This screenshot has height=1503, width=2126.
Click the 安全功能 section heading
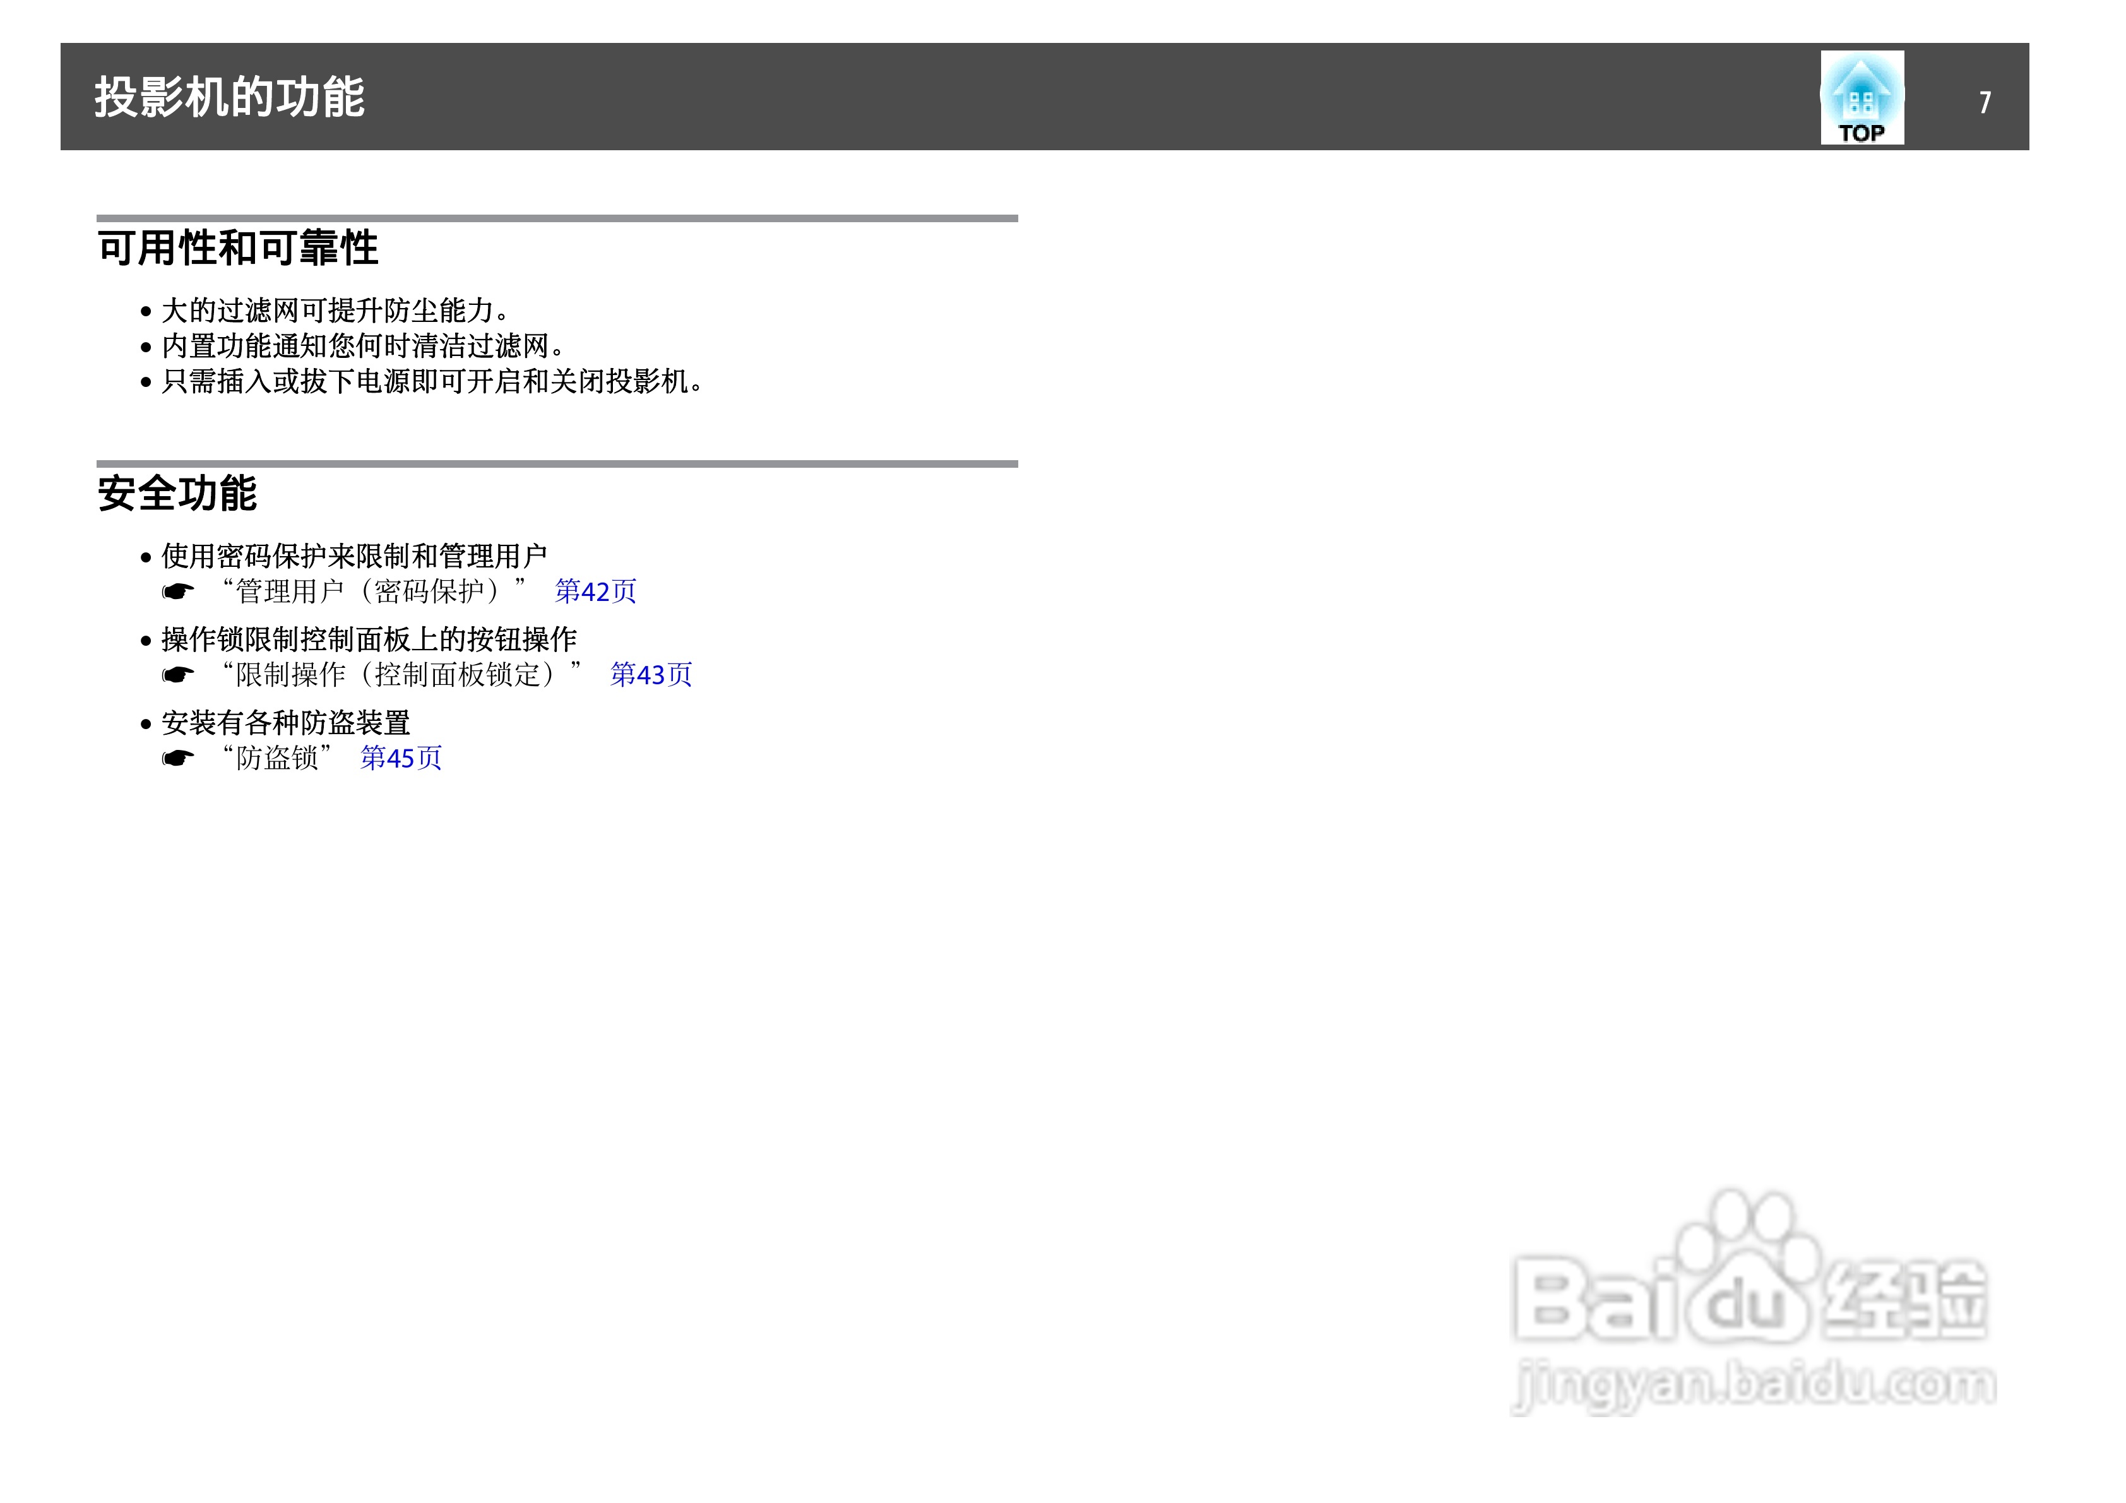[x=177, y=494]
